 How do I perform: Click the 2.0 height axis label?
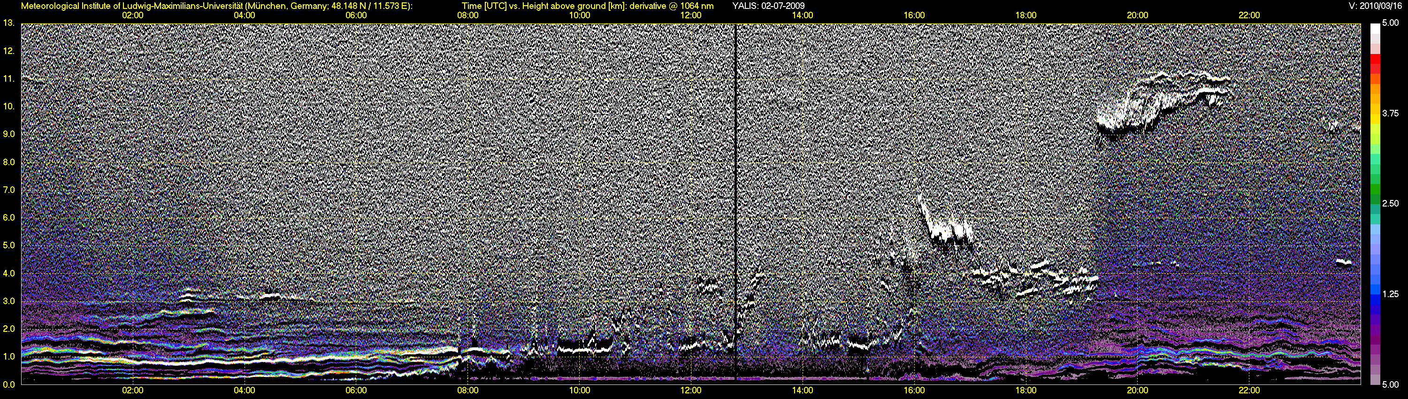9,329
